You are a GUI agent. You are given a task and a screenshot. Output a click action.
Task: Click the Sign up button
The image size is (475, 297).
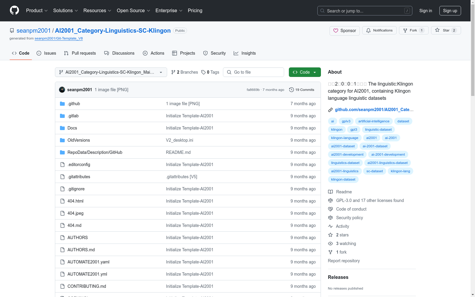(450, 11)
